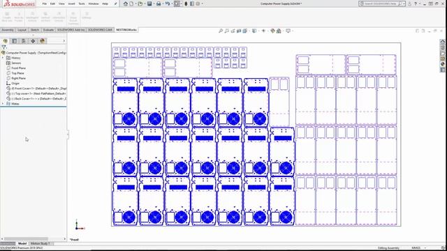Open dropdown arrow next to Open icon
The height and width of the screenshot is (251, 447).
tap(144, 3)
